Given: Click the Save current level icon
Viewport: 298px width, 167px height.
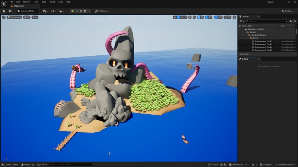Looking at the screenshot, I should coord(4,11).
